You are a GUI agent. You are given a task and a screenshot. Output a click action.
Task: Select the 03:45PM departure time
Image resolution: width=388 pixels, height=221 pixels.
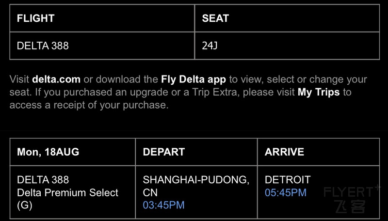click(163, 205)
